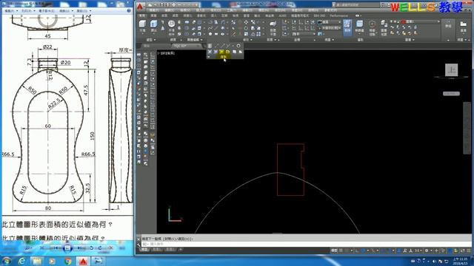
Task: Toggle the grid display in status bar
Action: click(x=341, y=250)
